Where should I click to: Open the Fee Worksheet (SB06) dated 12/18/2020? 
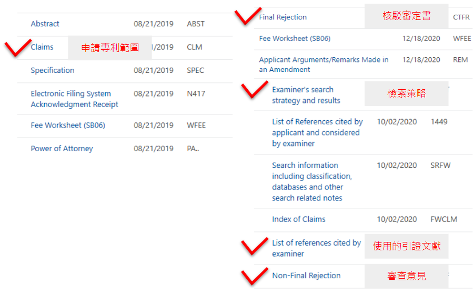[295, 39]
